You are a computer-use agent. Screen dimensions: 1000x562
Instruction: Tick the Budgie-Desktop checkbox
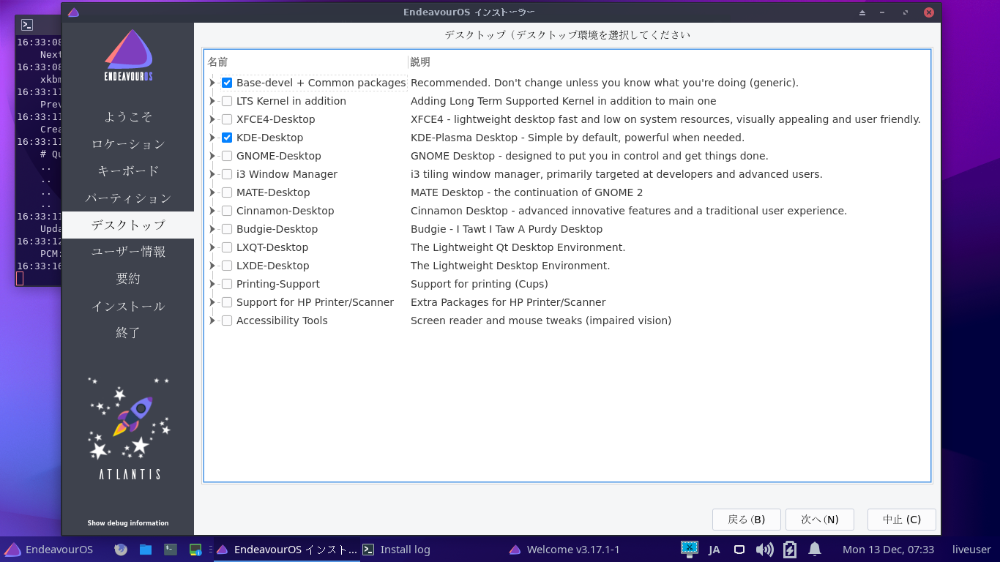tap(227, 229)
